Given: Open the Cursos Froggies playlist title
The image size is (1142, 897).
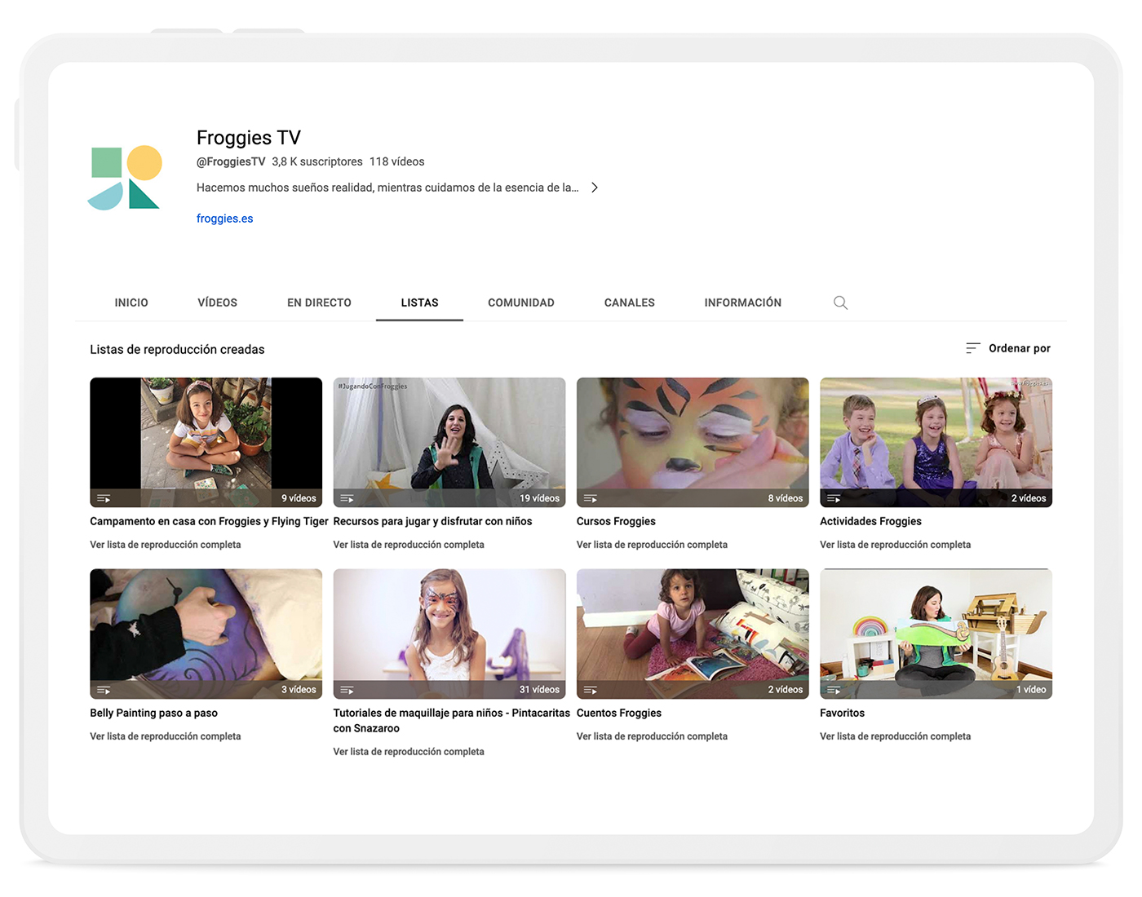Looking at the screenshot, I should pyautogui.click(x=616, y=521).
